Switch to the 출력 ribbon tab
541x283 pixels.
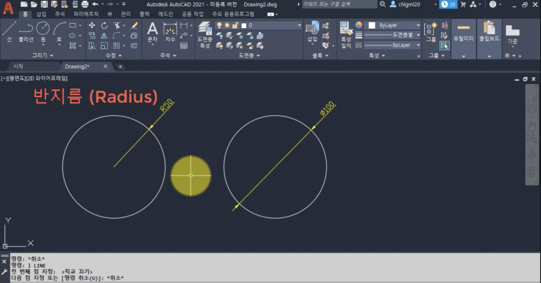(145, 14)
